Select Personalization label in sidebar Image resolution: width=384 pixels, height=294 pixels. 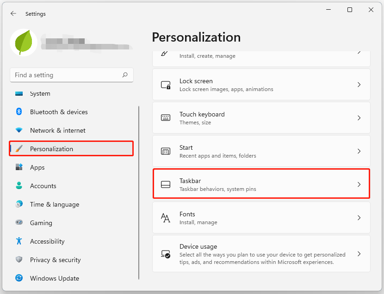tap(51, 149)
